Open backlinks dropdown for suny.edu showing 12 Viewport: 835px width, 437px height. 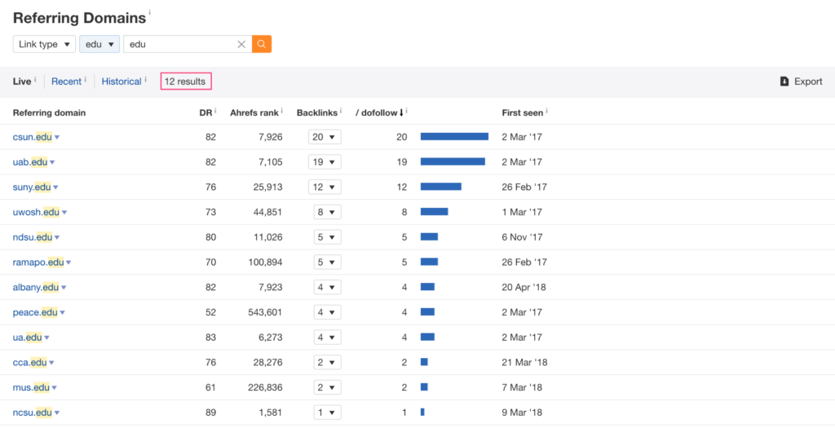325,188
